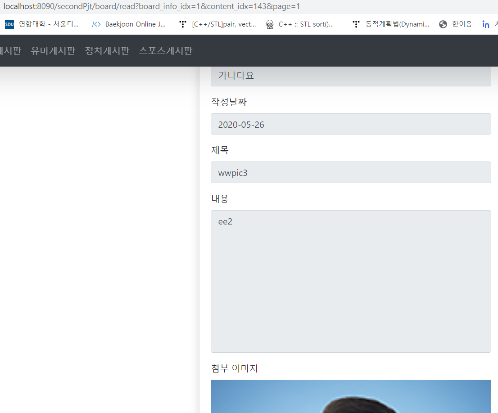Click the [C++/STL]pair bookmark dots icon
The width and height of the screenshot is (498, 413).
(183, 24)
